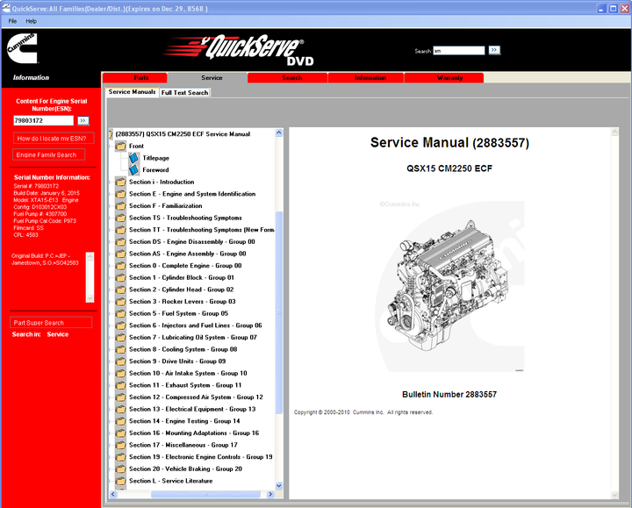Viewport: 632px width, 508px height.
Task: Click the Section E folder icon
Action: [x=120, y=194]
